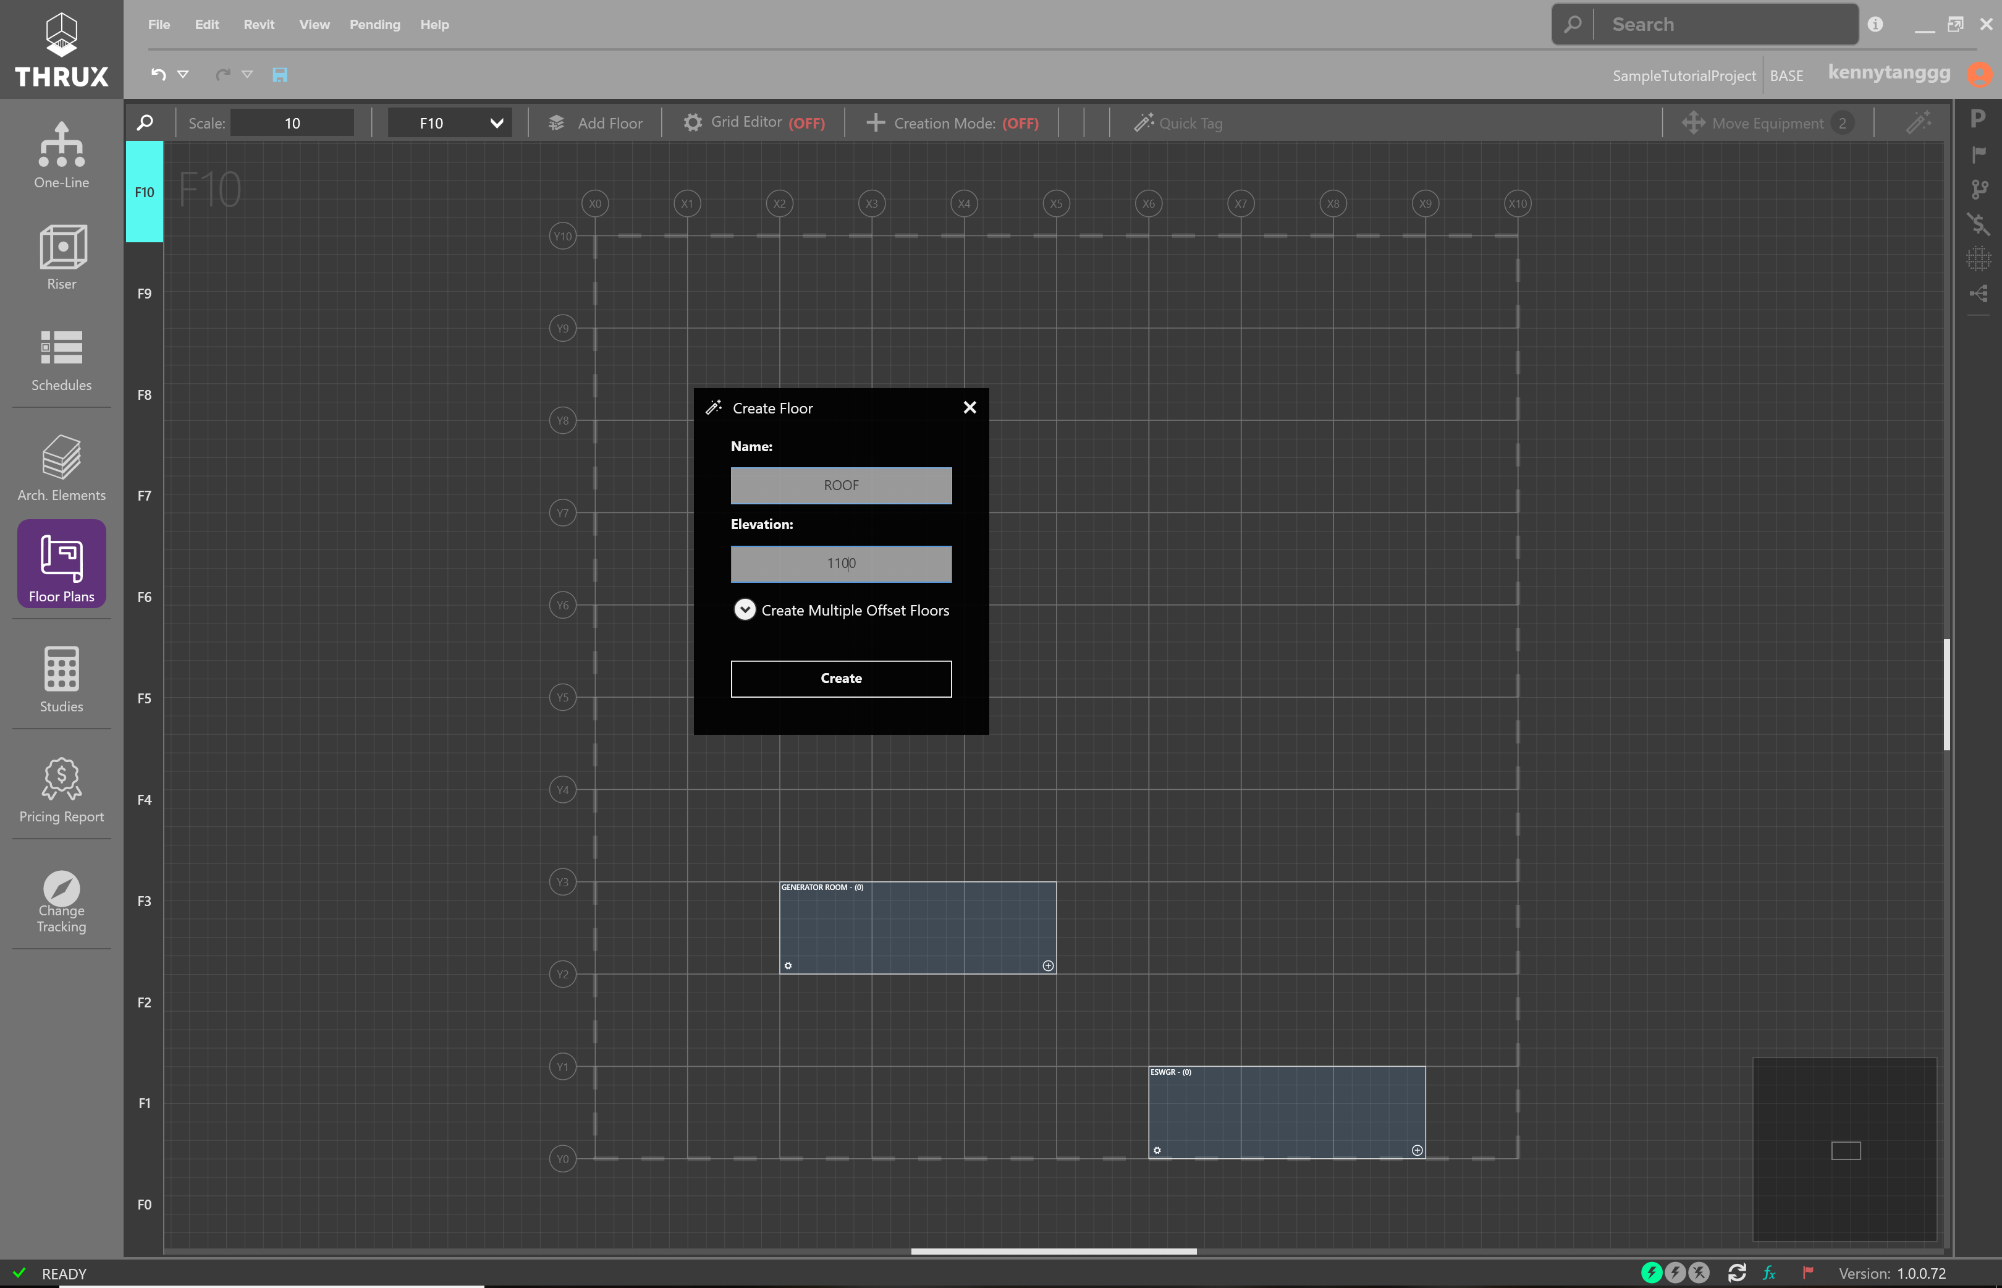2002x1288 pixels.
Task: Toggle Grid Editor on
Action: pos(754,123)
